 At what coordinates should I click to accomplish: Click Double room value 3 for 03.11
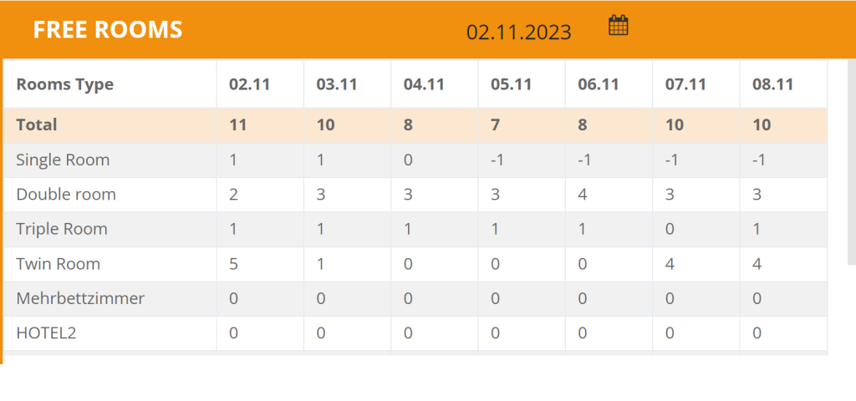(321, 195)
